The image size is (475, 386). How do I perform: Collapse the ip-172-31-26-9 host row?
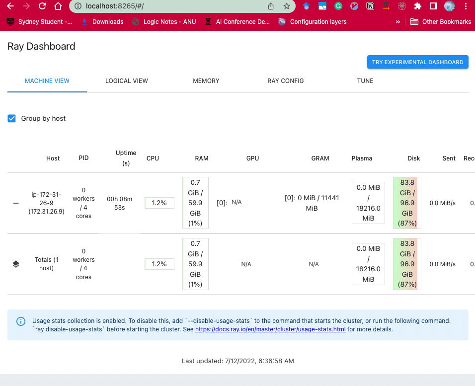point(16,203)
